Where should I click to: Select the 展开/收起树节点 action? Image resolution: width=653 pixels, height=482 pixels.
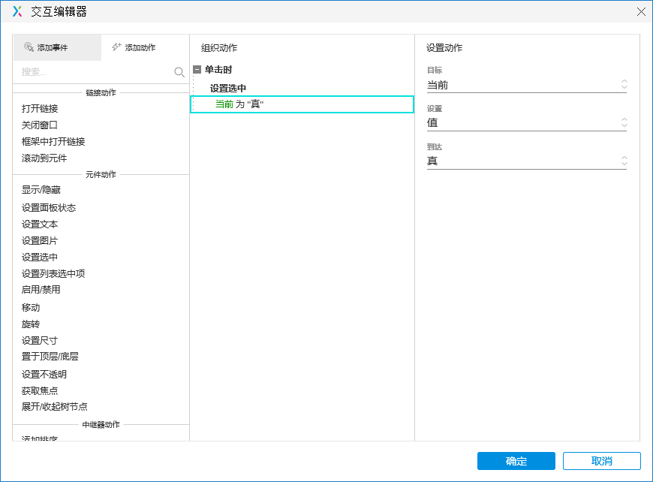point(53,407)
